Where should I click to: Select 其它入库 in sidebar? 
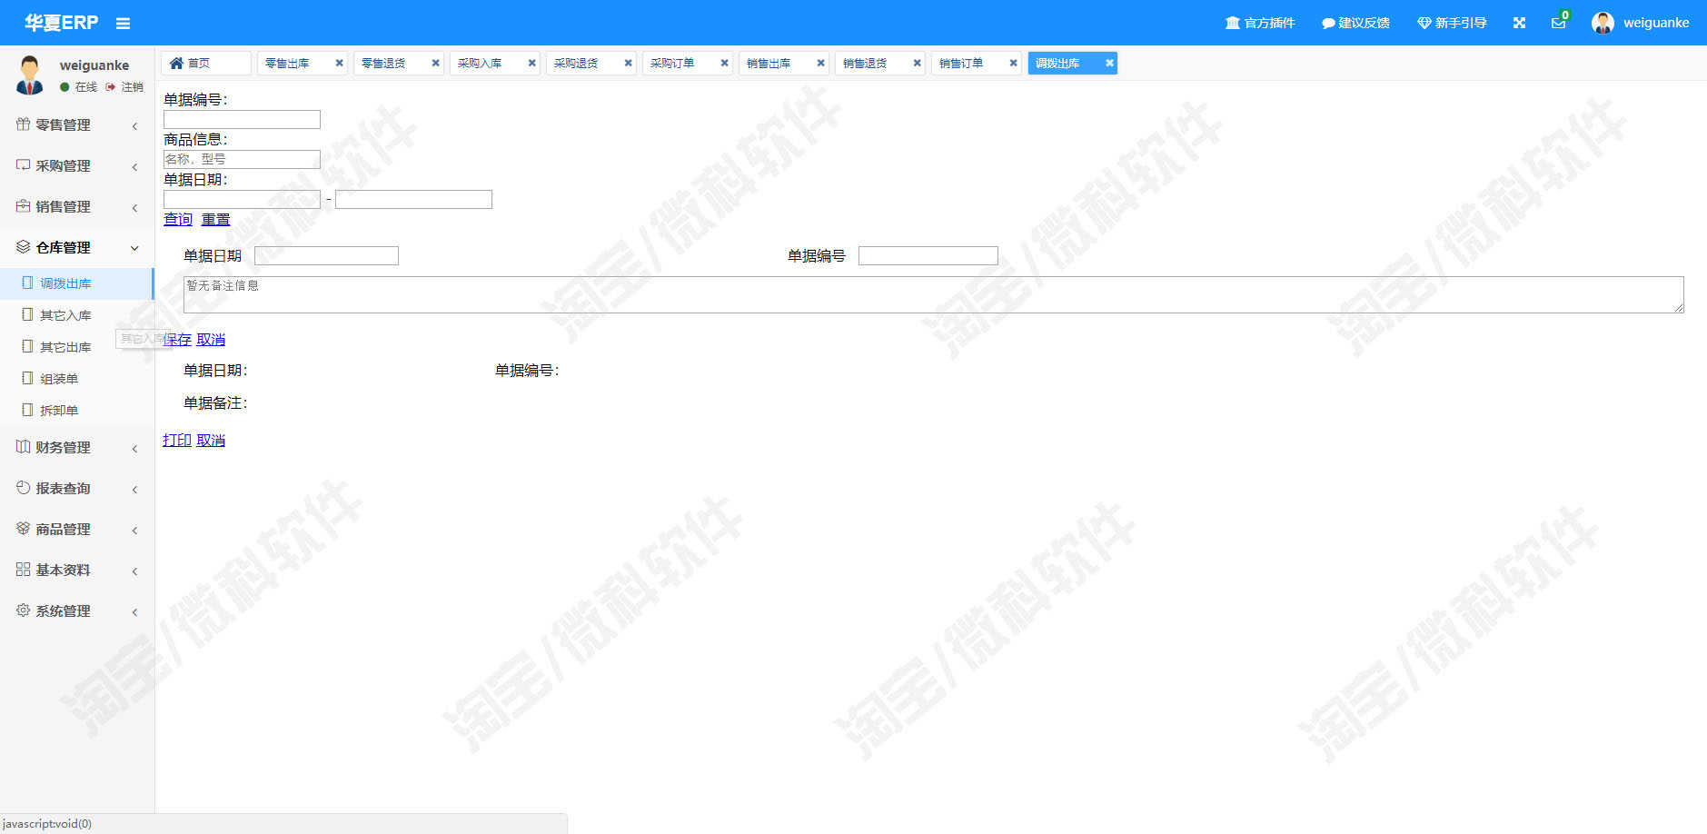click(77, 315)
